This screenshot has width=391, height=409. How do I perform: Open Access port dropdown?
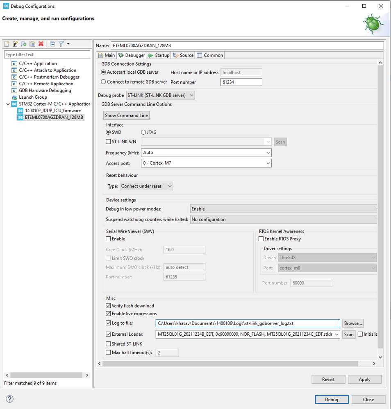(x=206, y=163)
